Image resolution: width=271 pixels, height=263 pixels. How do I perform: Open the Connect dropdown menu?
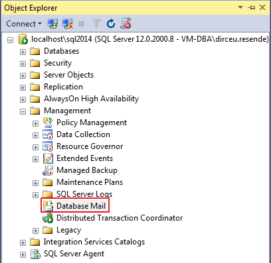pyautogui.click(x=24, y=24)
